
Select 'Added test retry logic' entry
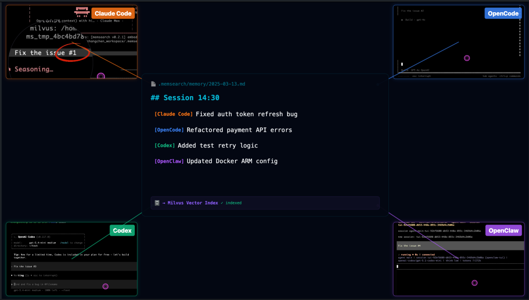tap(217, 146)
